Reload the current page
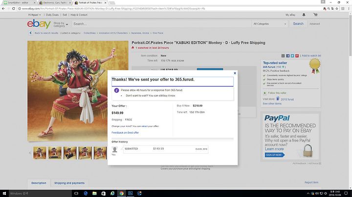This screenshot has height=197, width=352. coord(14,8)
